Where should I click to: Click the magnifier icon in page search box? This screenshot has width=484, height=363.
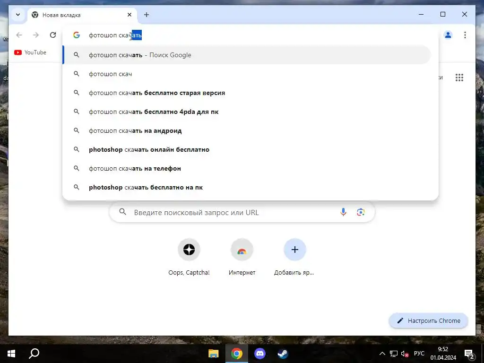pyautogui.click(x=123, y=212)
